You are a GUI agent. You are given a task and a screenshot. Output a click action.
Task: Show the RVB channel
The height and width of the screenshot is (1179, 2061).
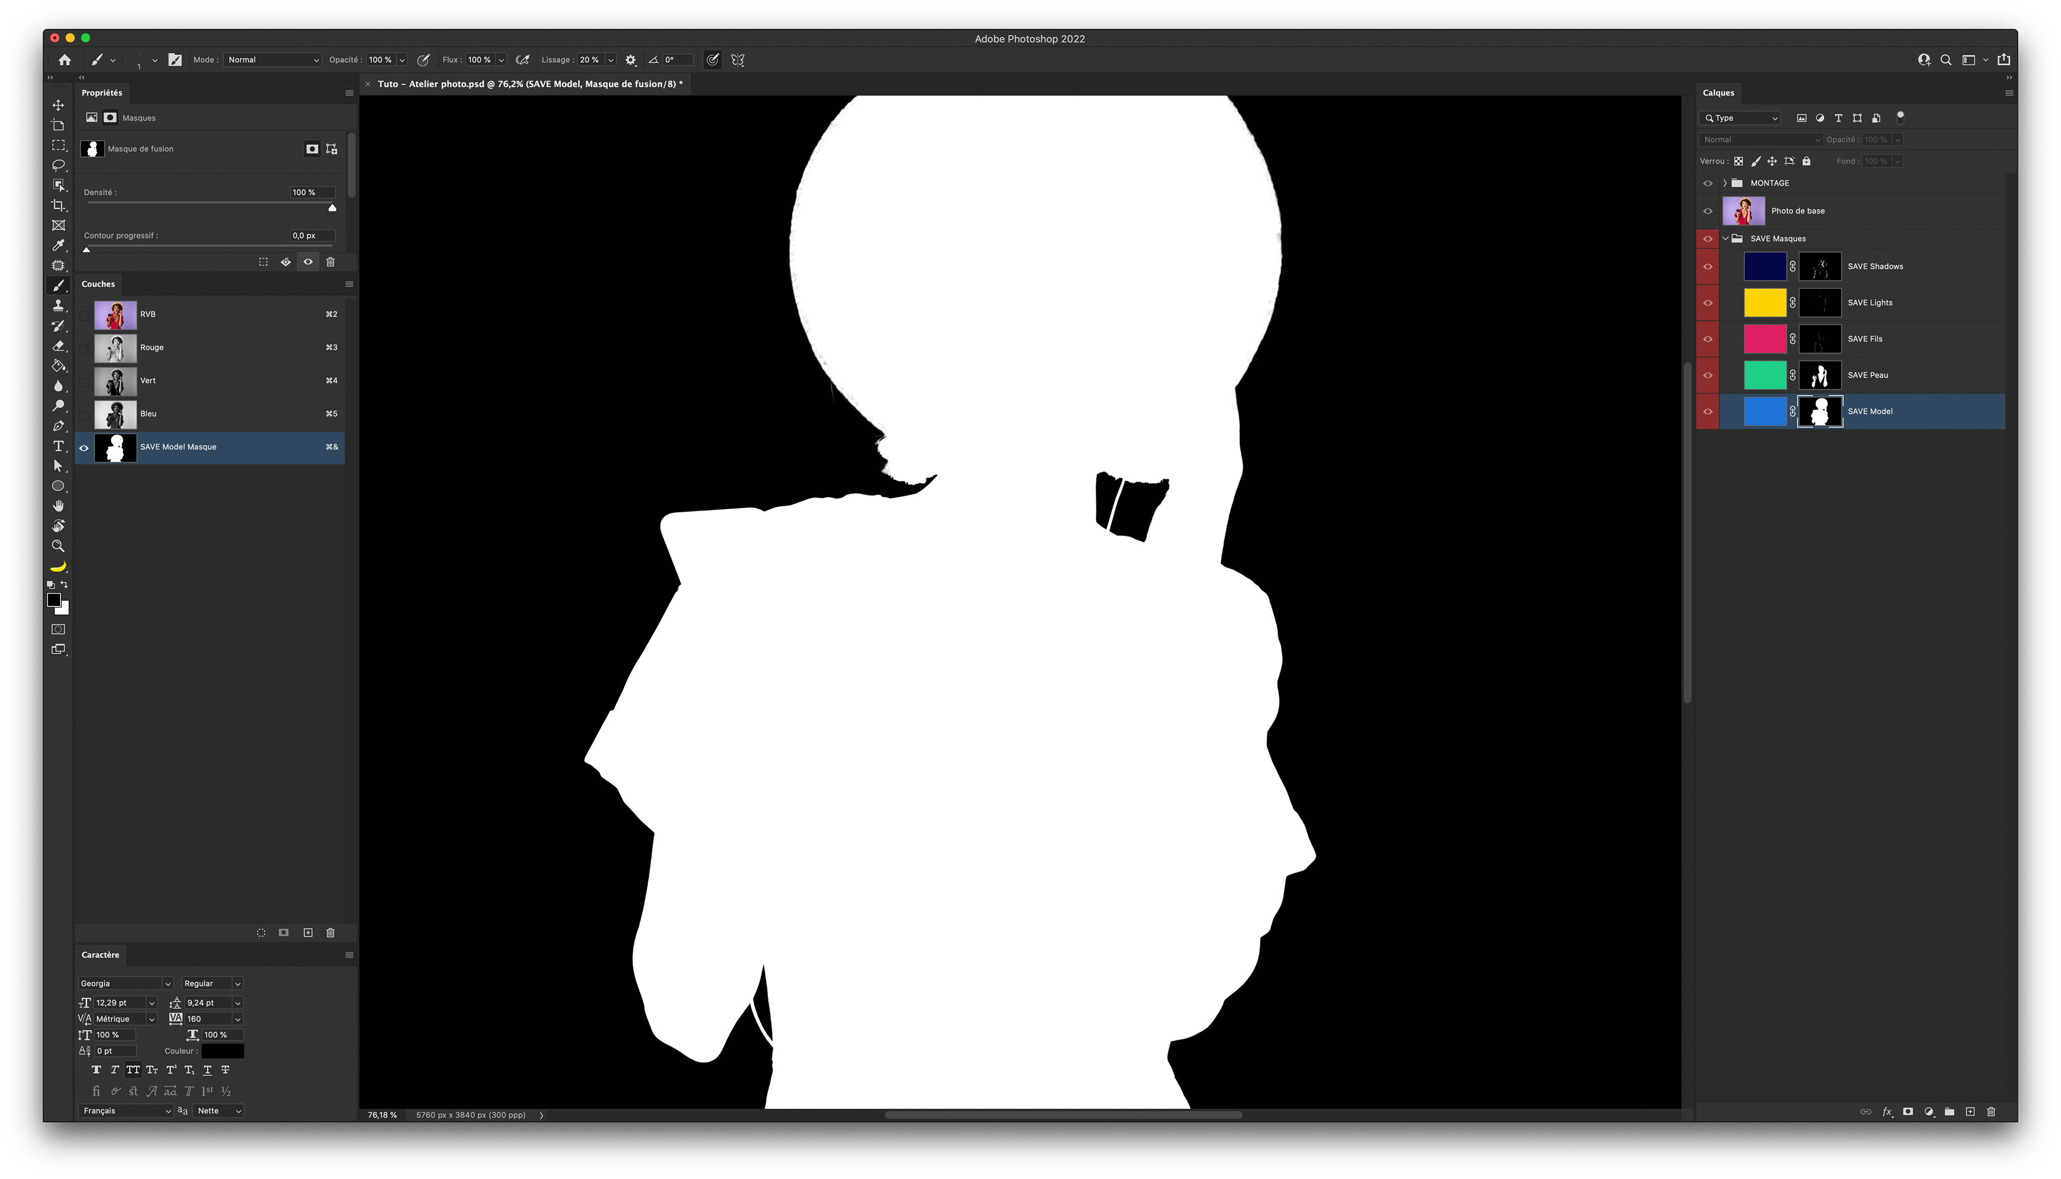click(x=84, y=315)
